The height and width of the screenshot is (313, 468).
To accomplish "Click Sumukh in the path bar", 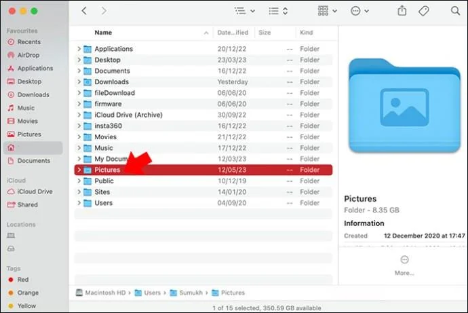I will tap(187, 293).
